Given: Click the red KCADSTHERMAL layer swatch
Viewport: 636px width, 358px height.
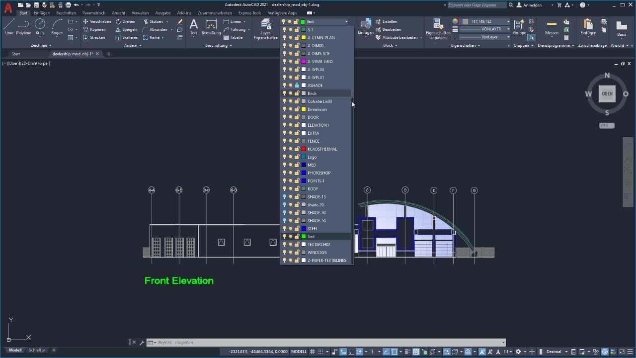Looking at the screenshot, I should coord(304,149).
